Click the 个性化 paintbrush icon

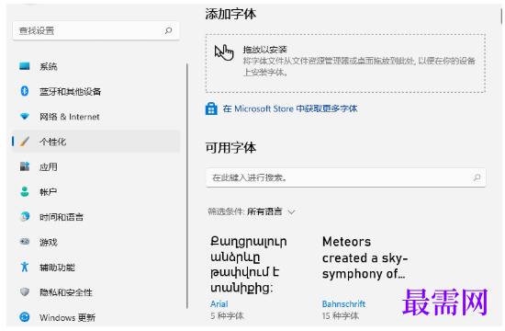pos(25,142)
